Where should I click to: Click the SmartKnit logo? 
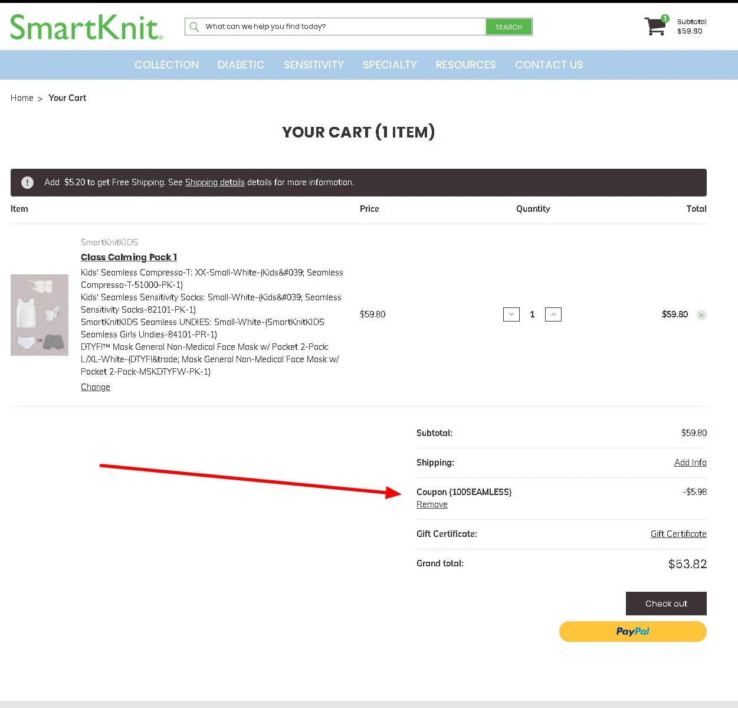pyautogui.click(x=86, y=27)
